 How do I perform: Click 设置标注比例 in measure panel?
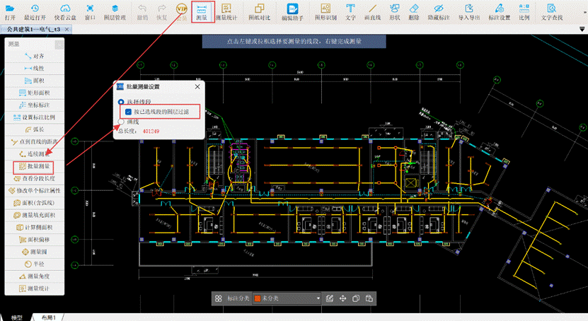[x=35, y=117]
